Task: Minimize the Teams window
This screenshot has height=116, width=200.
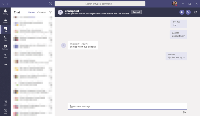Action: click(x=183, y=4)
